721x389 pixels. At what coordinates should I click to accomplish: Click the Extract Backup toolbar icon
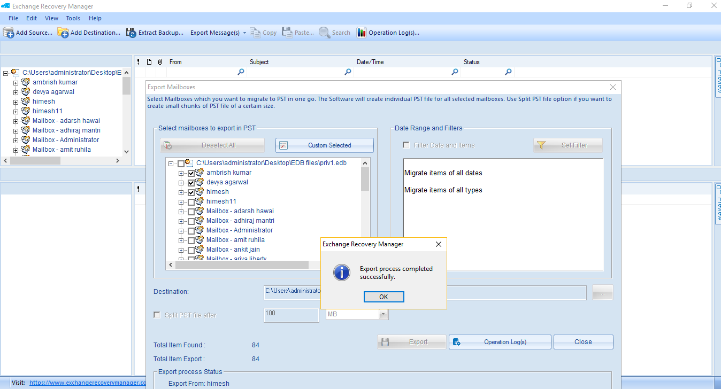coord(131,33)
